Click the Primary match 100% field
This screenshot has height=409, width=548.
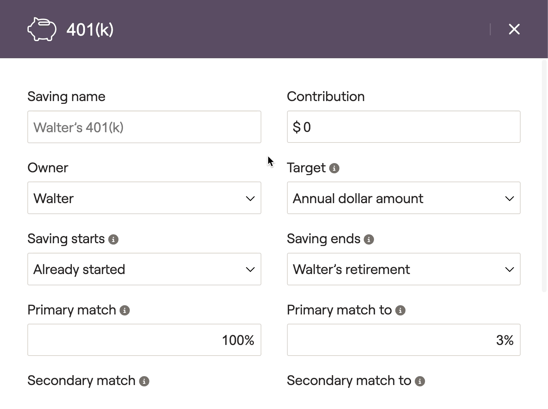coord(144,340)
